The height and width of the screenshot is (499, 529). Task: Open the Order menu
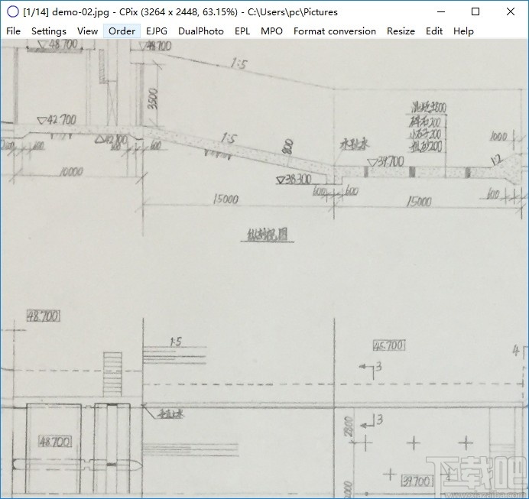[122, 31]
